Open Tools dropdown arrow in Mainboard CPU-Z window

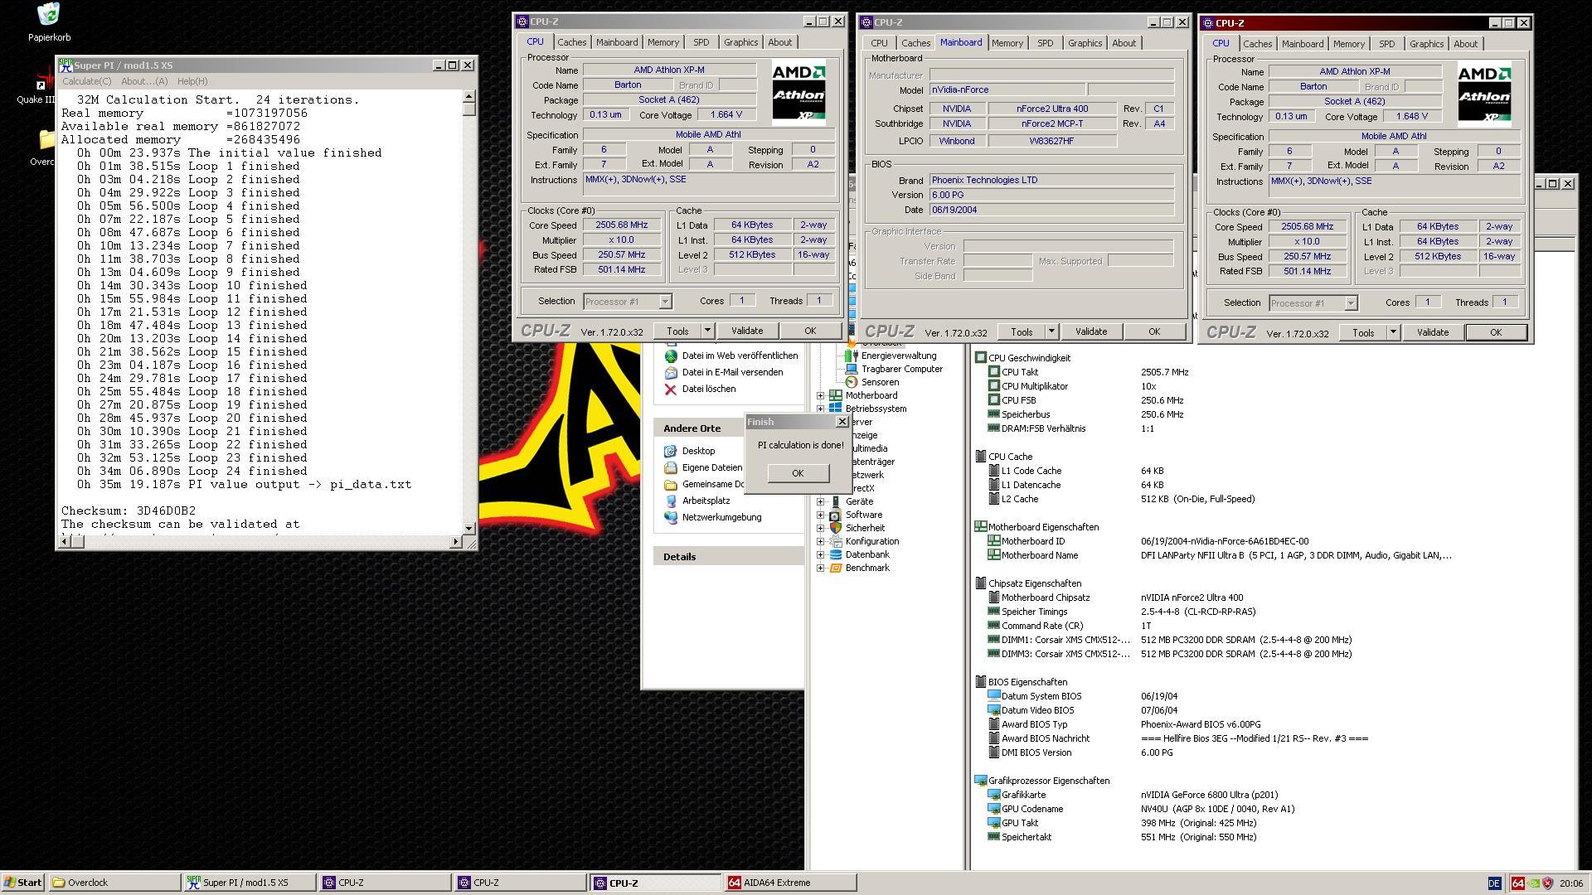coord(1051,331)
